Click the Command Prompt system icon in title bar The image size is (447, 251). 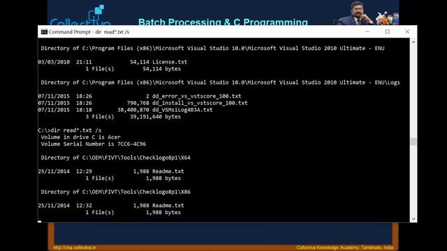click(44, 32)
